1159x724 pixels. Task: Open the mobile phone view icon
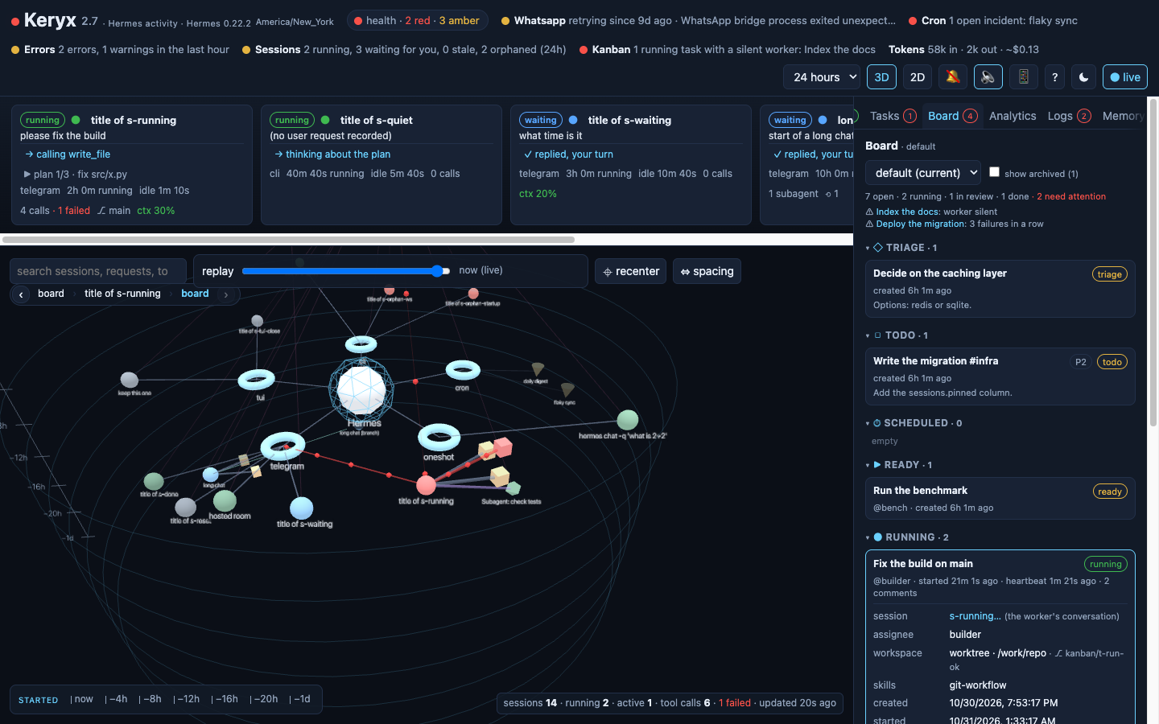[1024, 77]
